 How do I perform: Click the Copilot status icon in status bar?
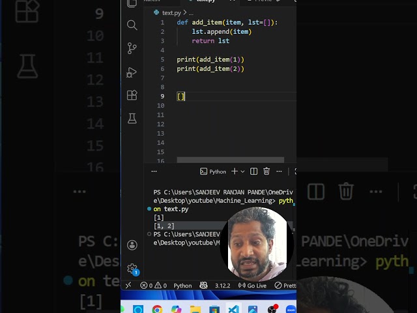tap(203, 286)
